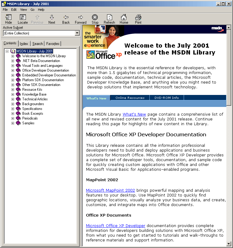Click the smarter work experience banner image
The height and width of the screenshot is (248, 233).
pos(103,37)
